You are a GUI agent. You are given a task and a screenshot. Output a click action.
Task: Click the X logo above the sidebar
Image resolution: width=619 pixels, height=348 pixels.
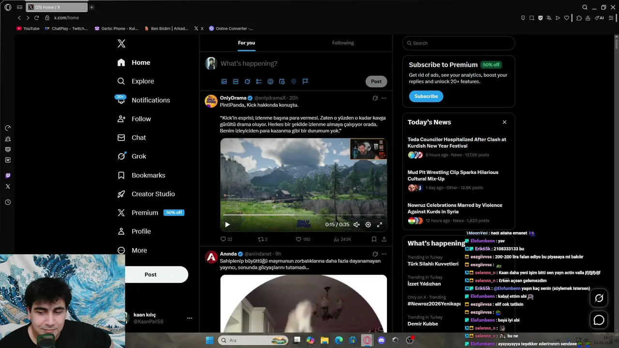click(121, 43)
